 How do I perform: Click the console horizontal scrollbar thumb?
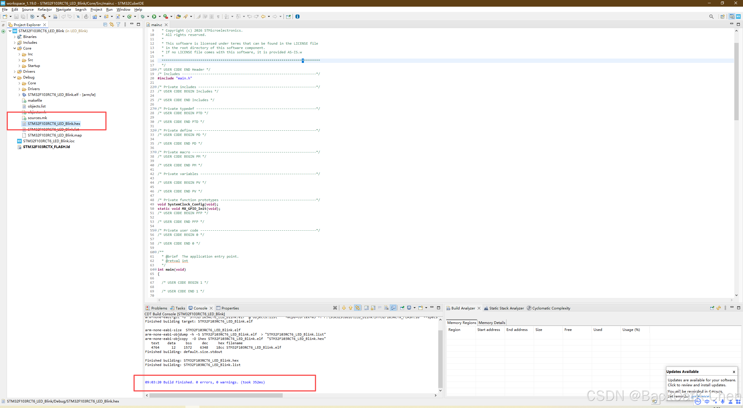(216, 395)
